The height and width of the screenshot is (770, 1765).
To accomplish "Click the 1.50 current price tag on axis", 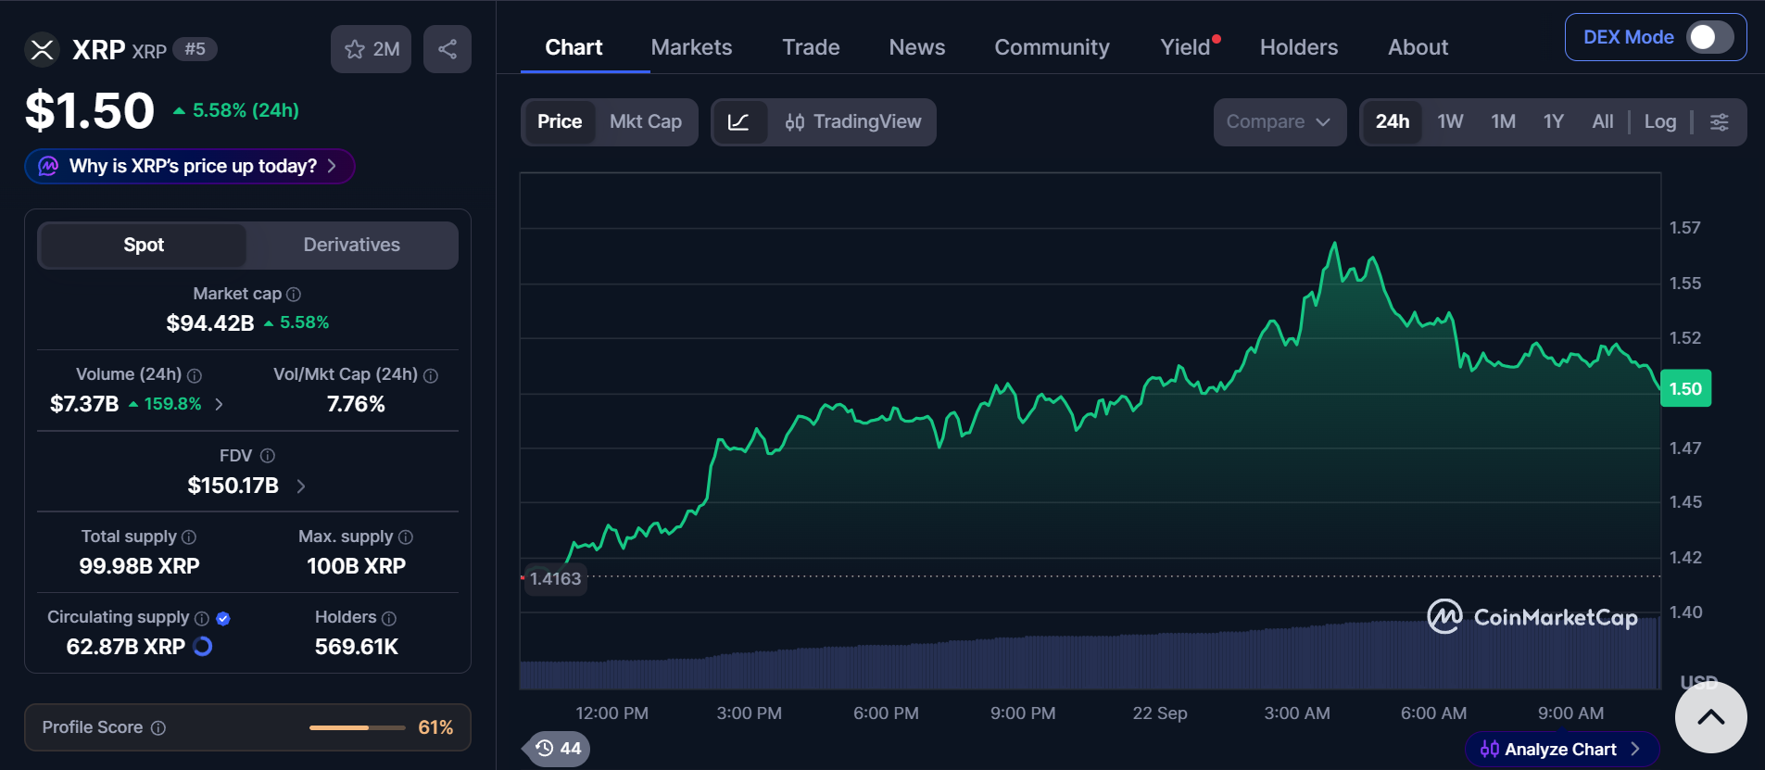I will (x=1686, y=389).
